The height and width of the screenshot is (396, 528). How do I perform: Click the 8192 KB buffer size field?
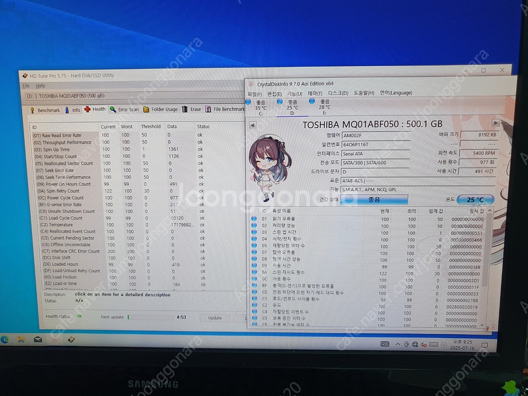click(x=479, y=134)
